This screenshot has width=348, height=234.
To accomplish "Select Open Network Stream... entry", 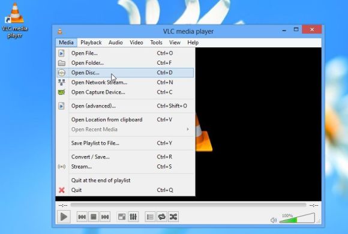I will 125,82.
